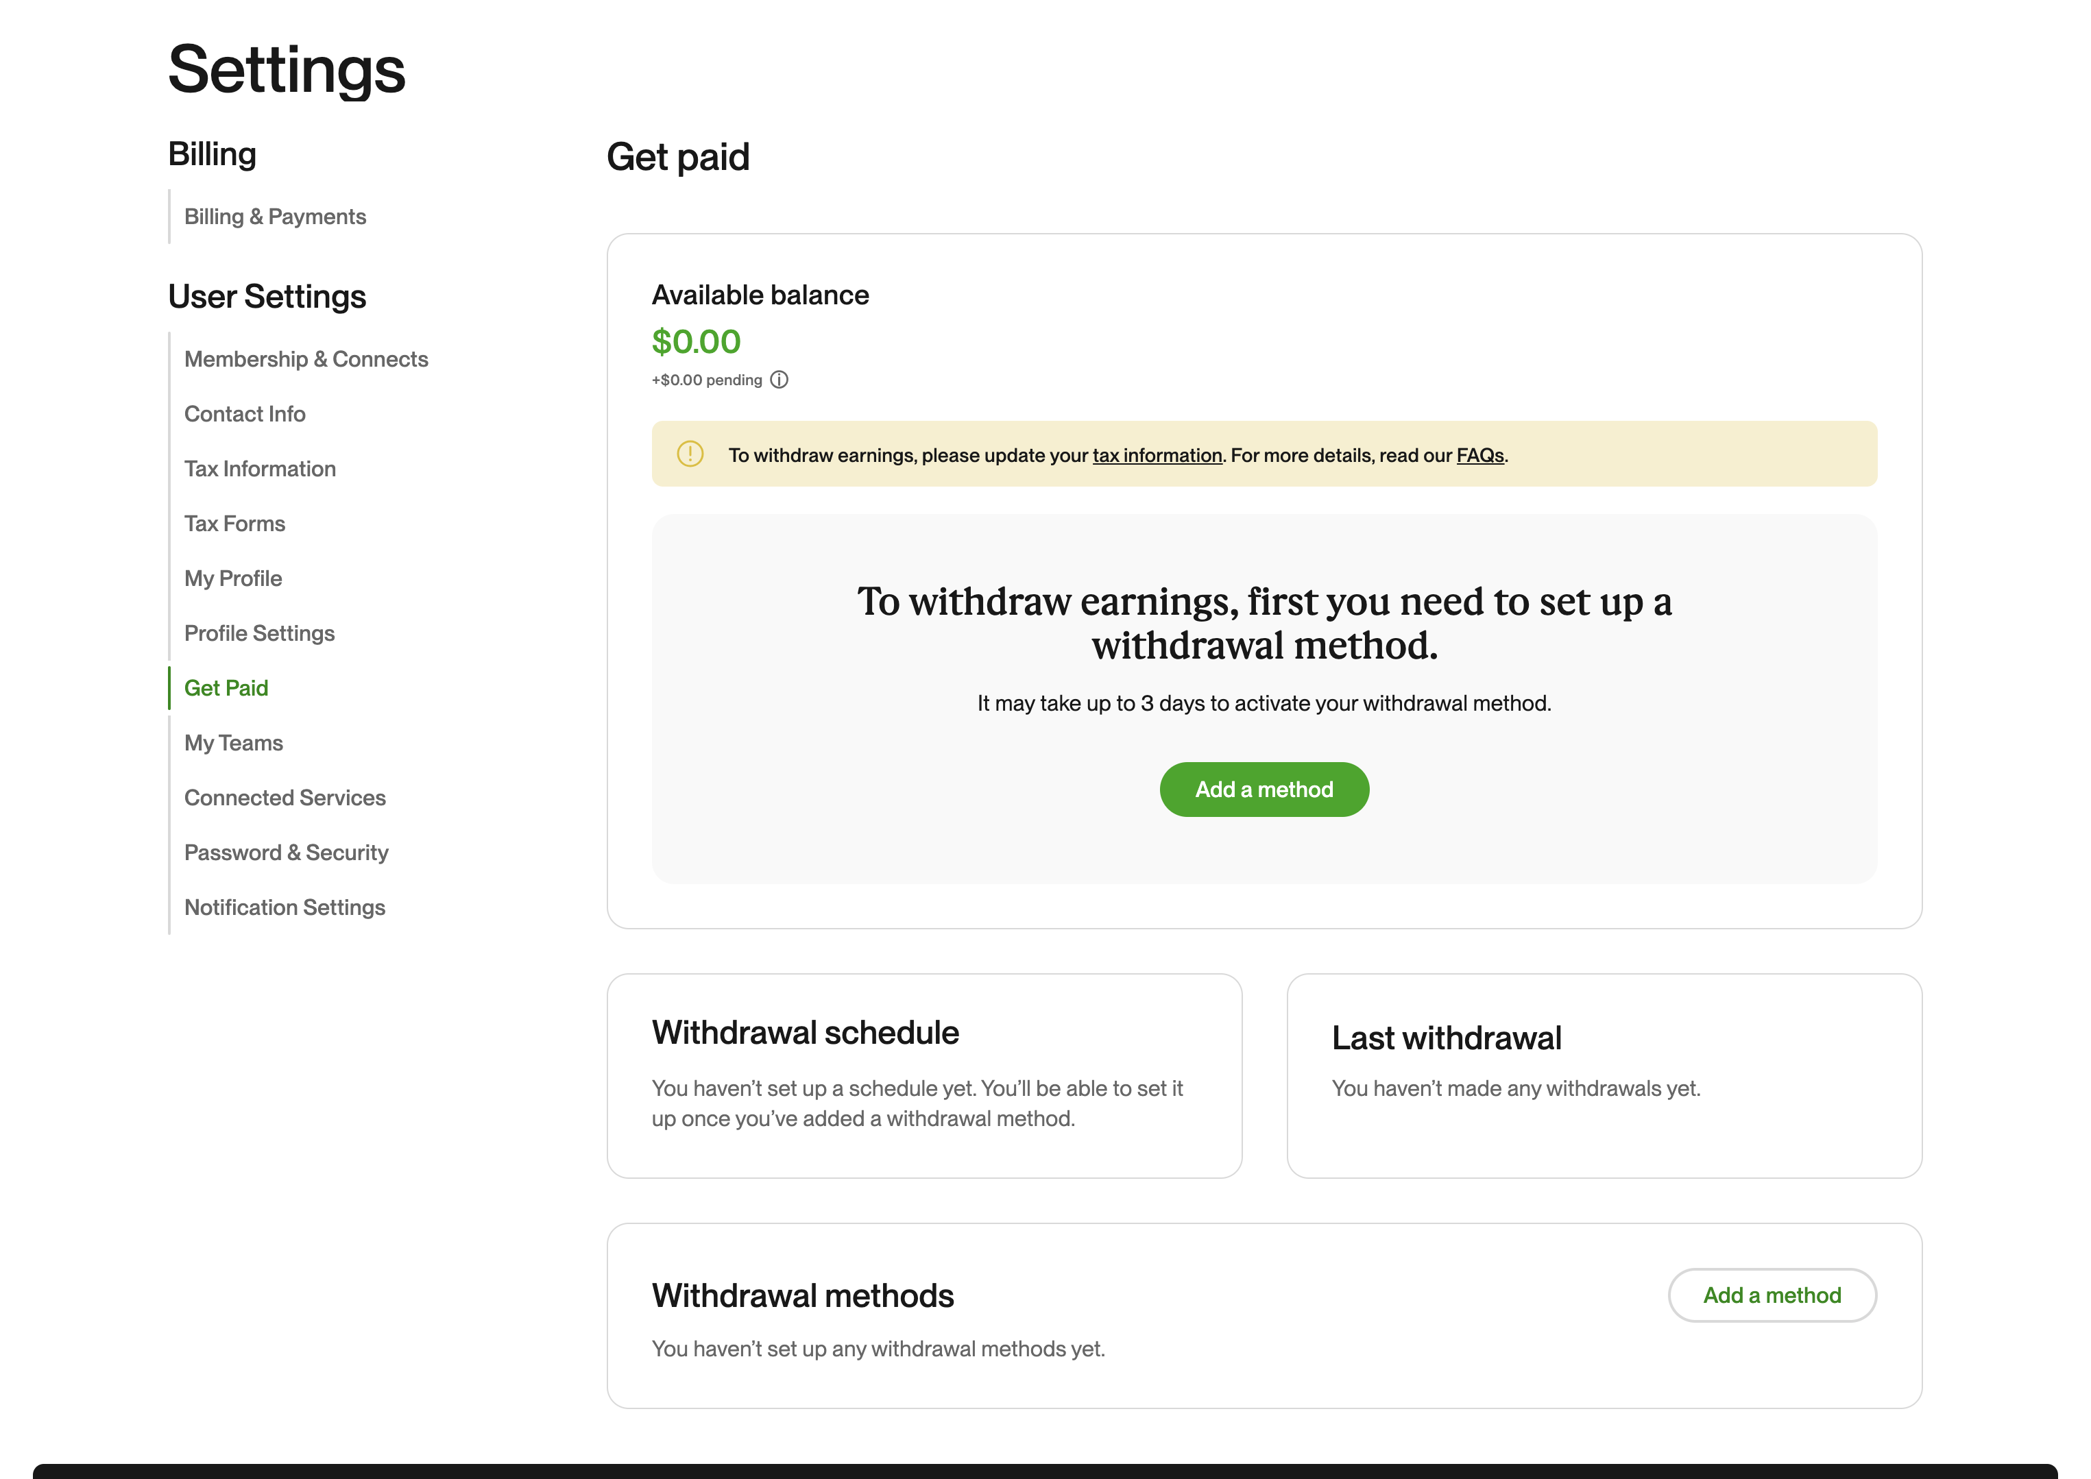The image size is (2091, 1479).
Task: Open Password & Security settings
Action: tap(286, 853)
